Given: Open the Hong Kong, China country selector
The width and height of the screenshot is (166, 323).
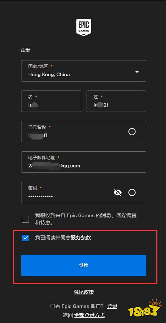Looking at the screenshot, I should tap(84, 71).
